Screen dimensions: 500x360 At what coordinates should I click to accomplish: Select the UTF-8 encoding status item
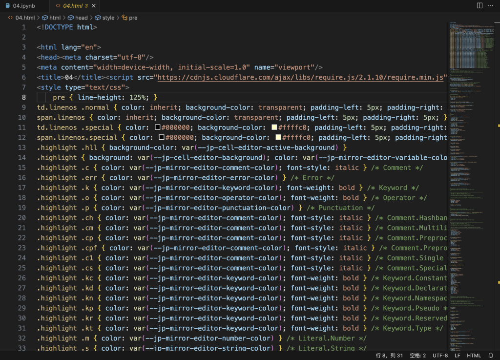[440, 355]
